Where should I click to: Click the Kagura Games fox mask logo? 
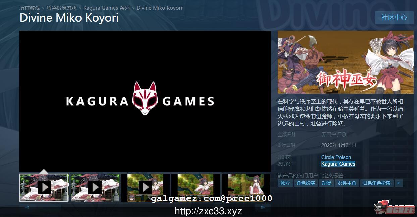145,99
